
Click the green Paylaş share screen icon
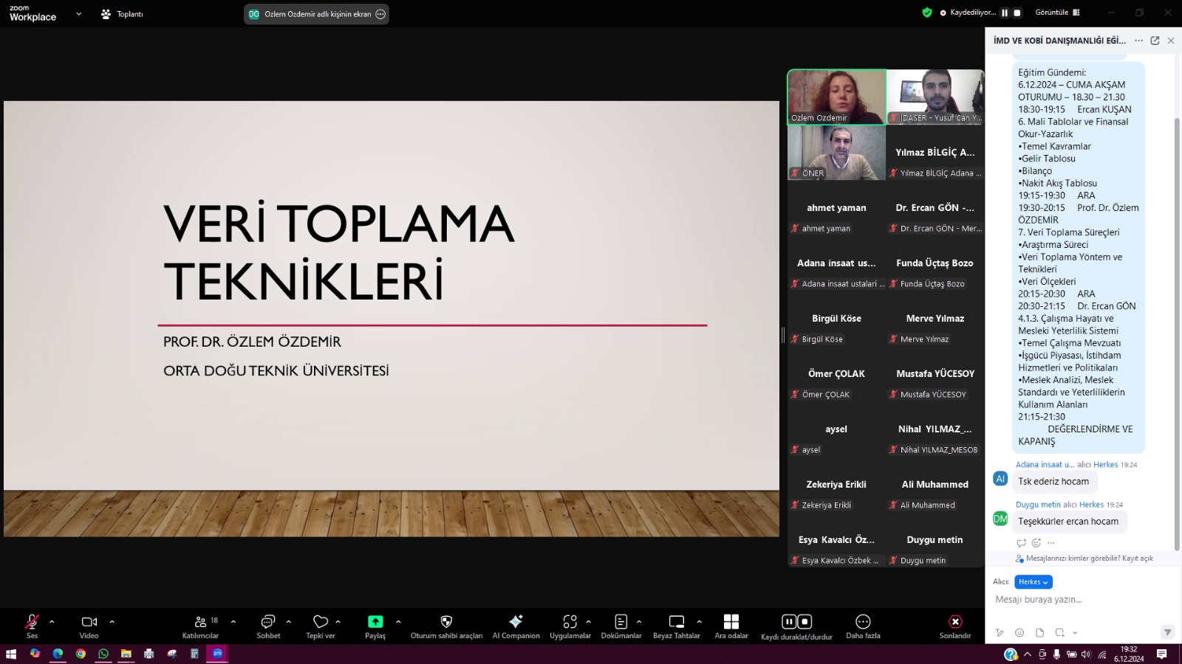[375, 622]
